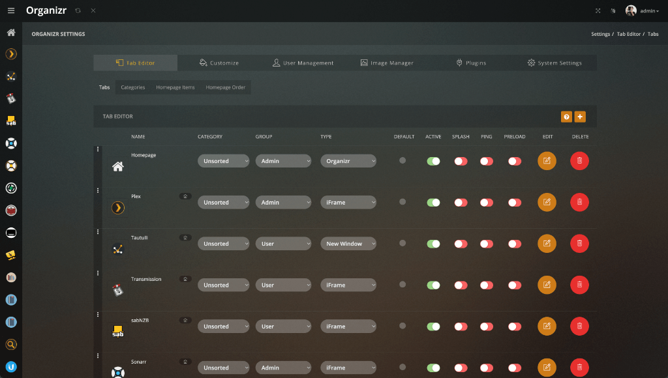The width and height of the screenshot is (668, 378).
Task: Turn on Preload for the Transmission tab
Action: tap(515, 285)
